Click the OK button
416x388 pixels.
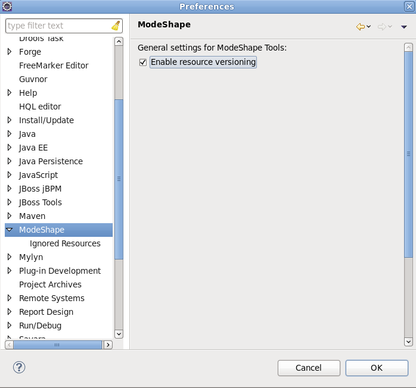(377, 368)
